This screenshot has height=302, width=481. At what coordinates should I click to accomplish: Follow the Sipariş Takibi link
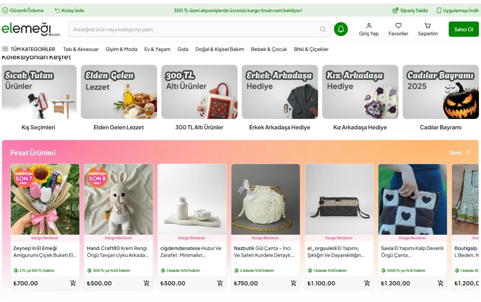(410, 10)
